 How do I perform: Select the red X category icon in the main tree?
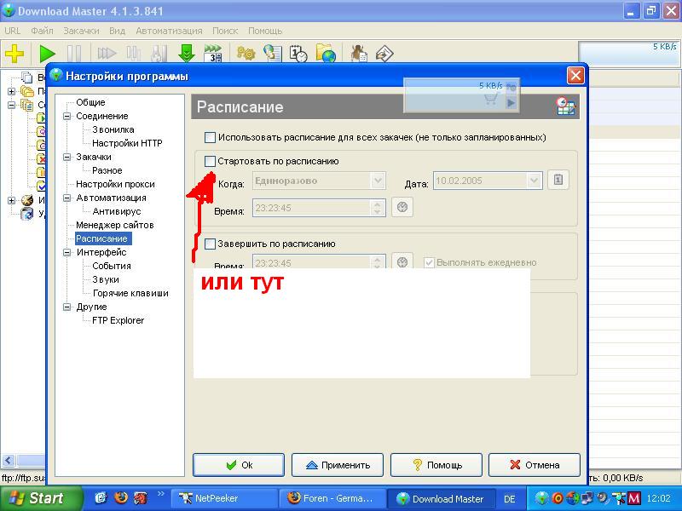click(x=41, y=159)
